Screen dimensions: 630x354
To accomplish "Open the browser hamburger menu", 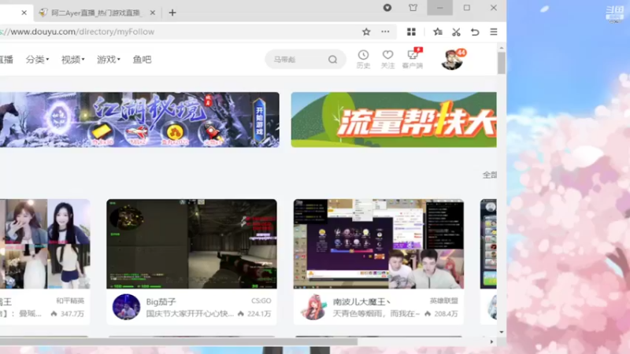I will 494,31.
